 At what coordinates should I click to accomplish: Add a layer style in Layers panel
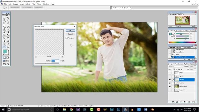[173, 102]
